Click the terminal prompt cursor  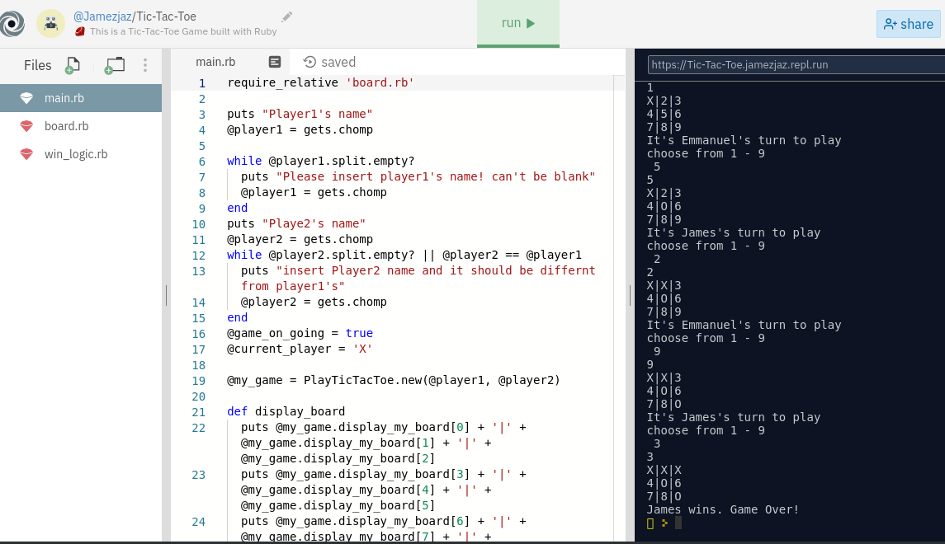[678, 523]
